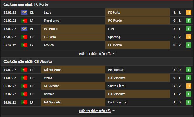
Task: Click the yellow H result badge for Lazio vs FC Porto
Action: pyautogui.click(x=188, y=12)
